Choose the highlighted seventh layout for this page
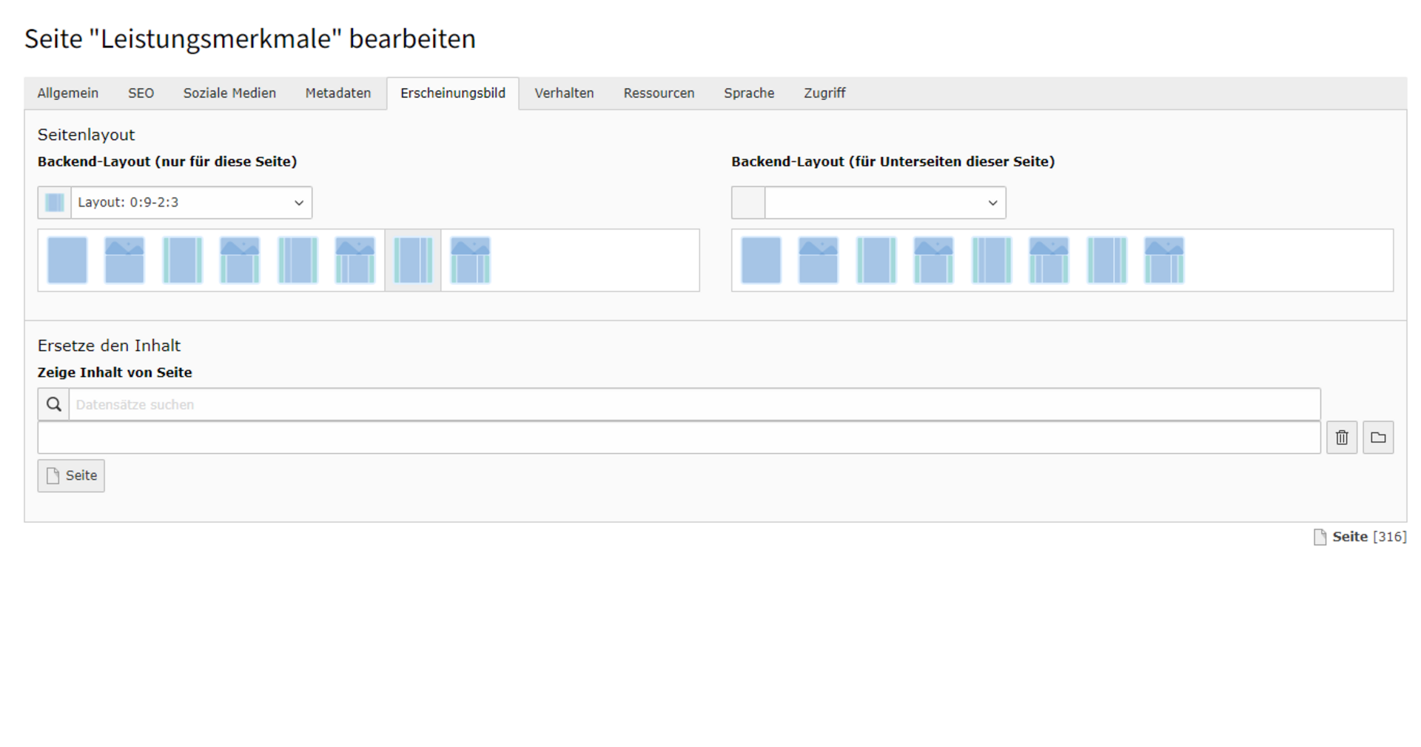This screenshot has width=1421, height=747. [x=413, y=261]
